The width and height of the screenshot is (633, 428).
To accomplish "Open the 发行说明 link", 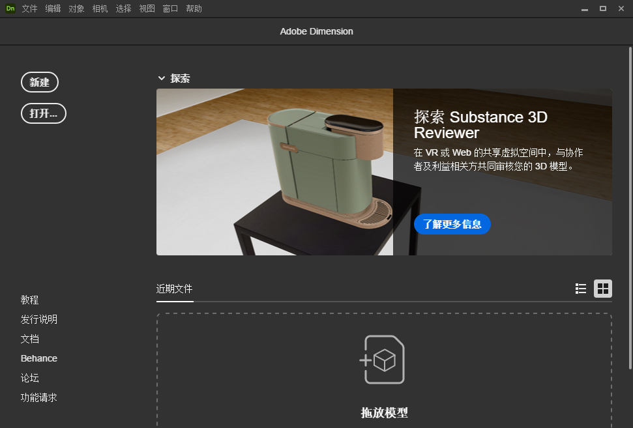I will [38, 319].
